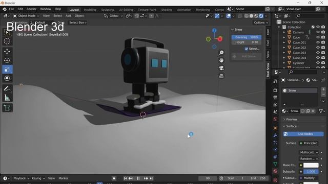Open the Object Data green triangle tab

coord(275,164)
